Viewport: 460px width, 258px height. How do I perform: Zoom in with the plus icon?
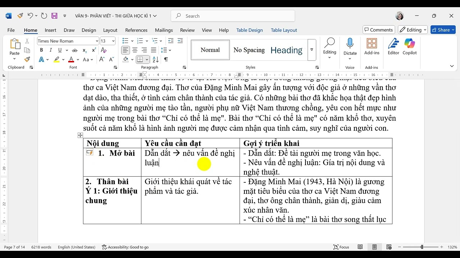pyautogui.click(x=442, y=247)
